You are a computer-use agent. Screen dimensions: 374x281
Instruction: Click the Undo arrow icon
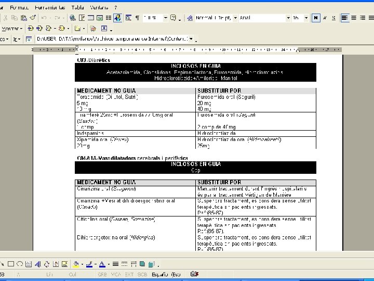coord(44,18)
